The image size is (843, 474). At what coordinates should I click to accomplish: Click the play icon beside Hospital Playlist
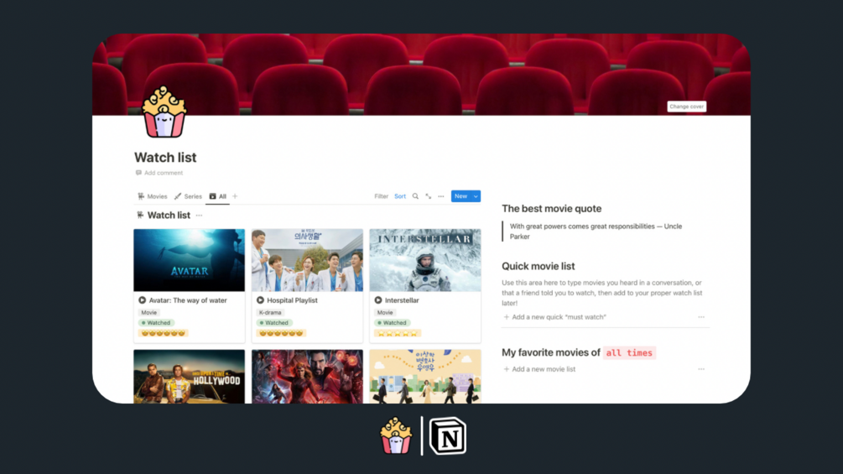(x=260, y=300)
